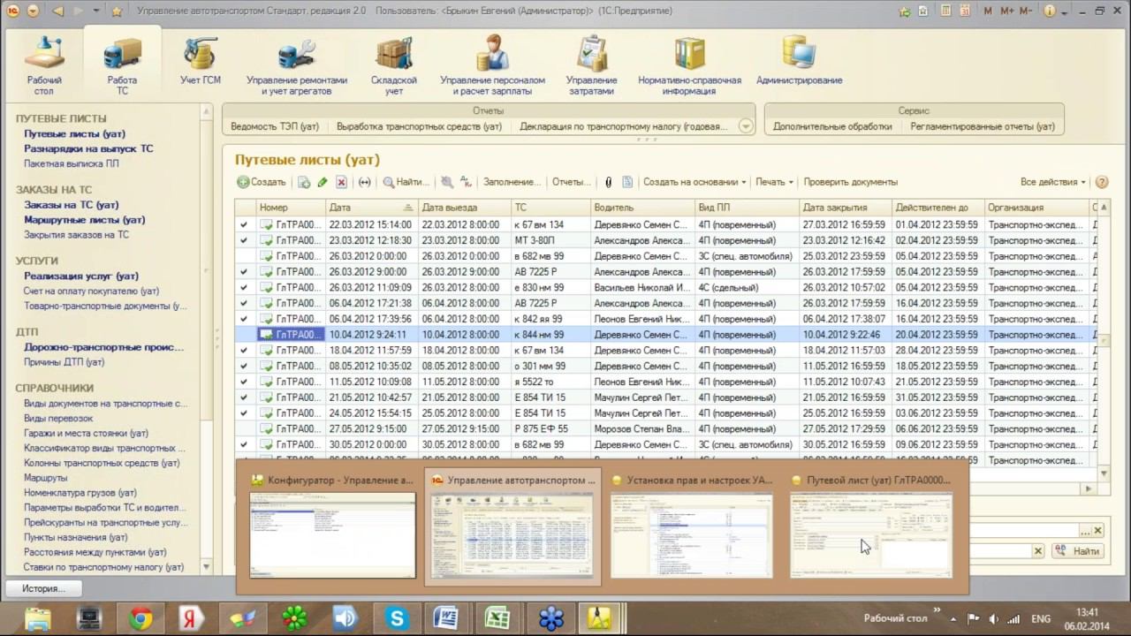Click the copy document toolbar icon
This screenshot has width=1131, height=636.
(x=304, y=182)
